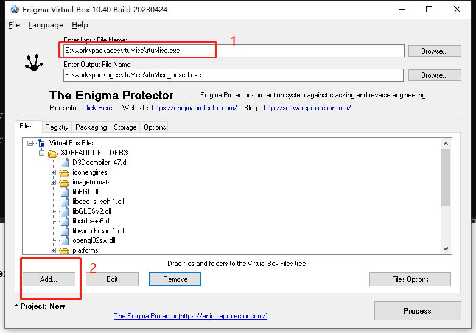476x333 pixels.
Task: Select the opengl32sw.dll file name
Action: click(x=94, y=240)
